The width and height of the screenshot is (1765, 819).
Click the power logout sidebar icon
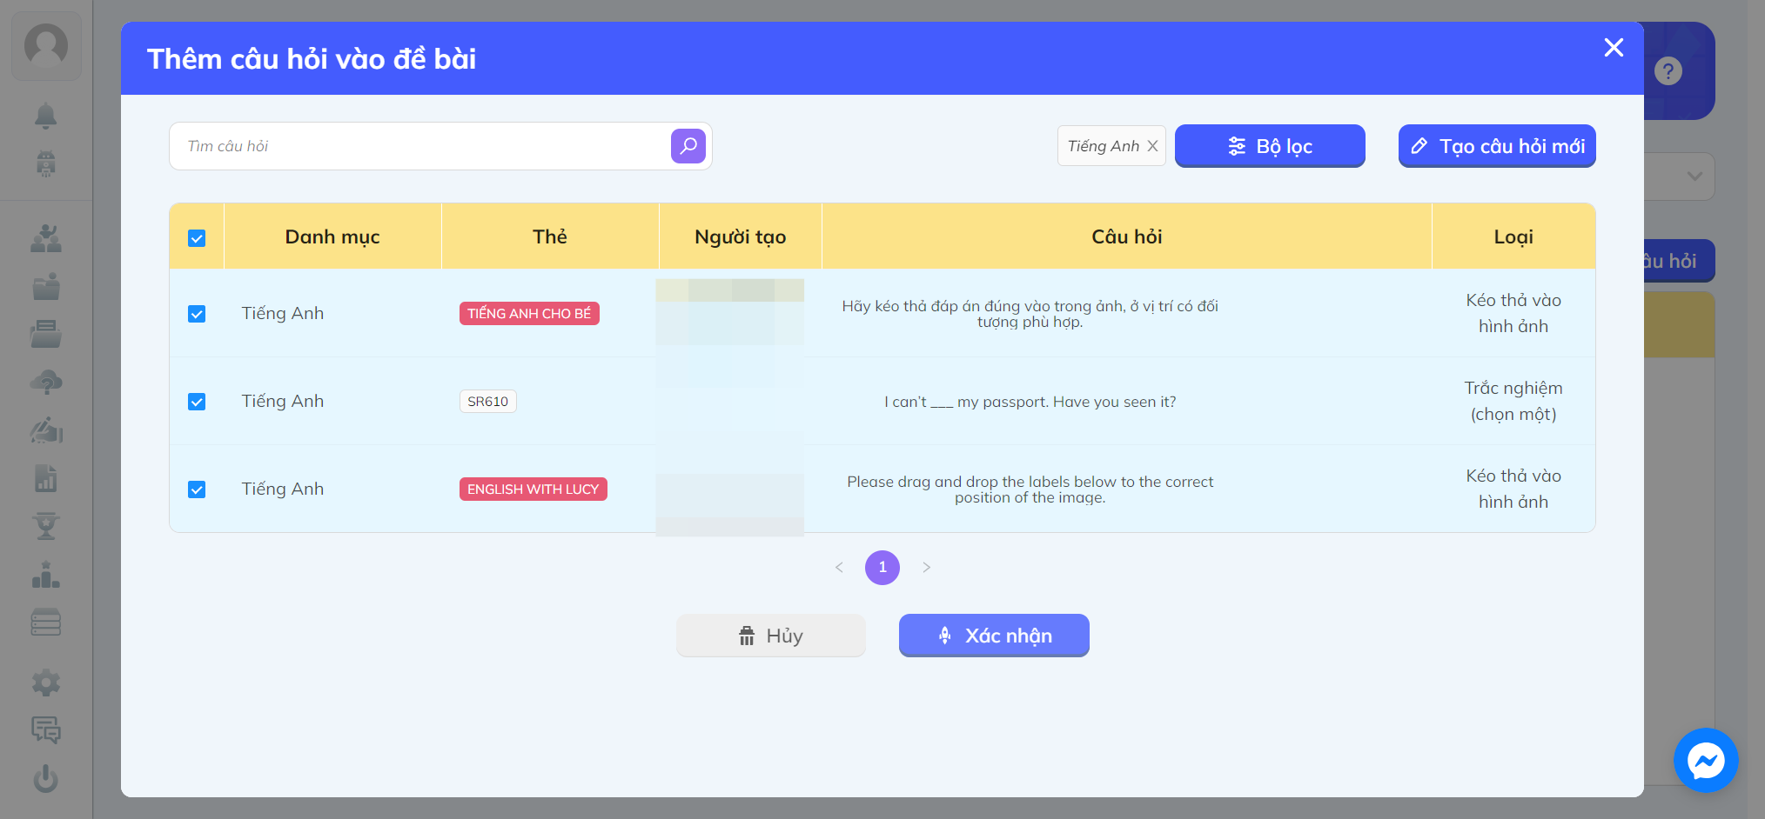[46, 778]
